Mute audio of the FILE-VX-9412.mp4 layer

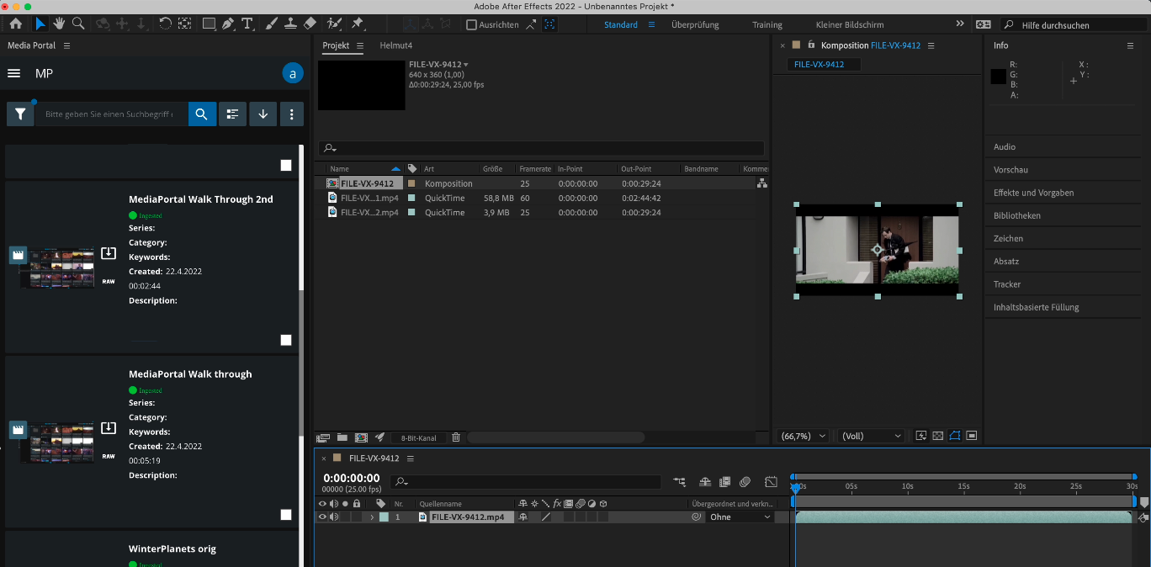[335, 517]
